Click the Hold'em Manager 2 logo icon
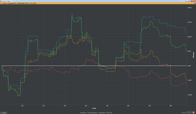The height and width of the screenshot is (114, 196). click(193, 112)
